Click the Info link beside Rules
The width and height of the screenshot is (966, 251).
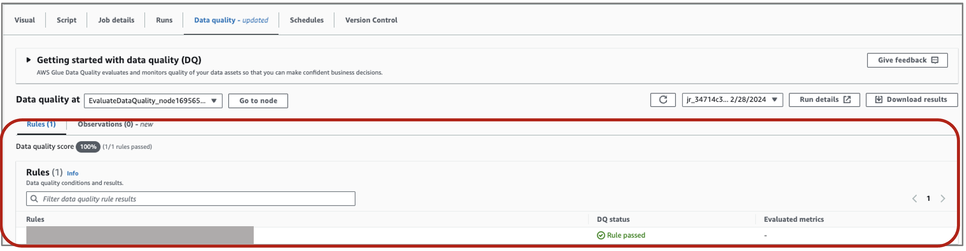73,173
